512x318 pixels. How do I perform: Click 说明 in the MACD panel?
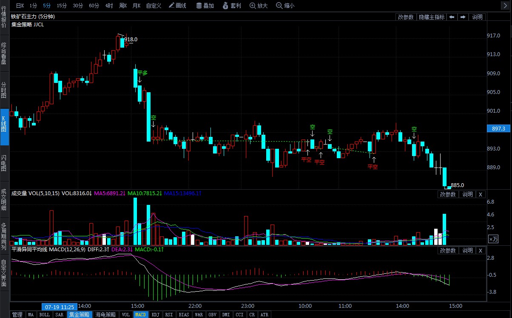(x=467, y=250)
